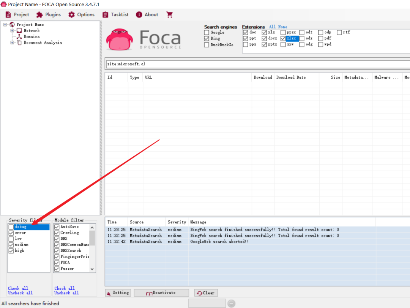
Task: Click the Domains hierarchy icon in tree
Action: pyautogui.click(x=19, y=36)
